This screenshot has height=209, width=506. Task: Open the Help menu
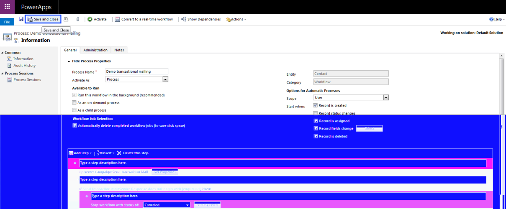(496, 19)
